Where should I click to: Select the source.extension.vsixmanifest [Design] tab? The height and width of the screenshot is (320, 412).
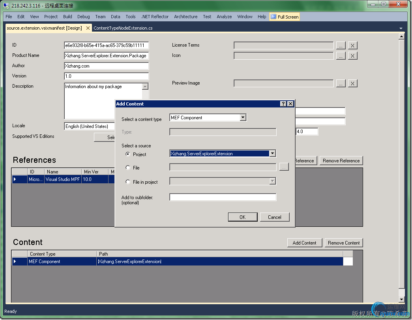click(x=45, y=28)
